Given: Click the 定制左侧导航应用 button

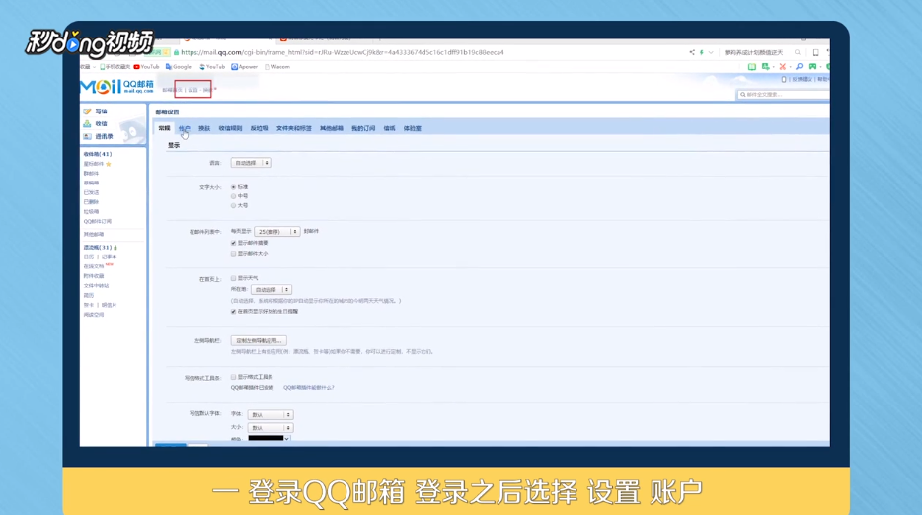Looking at the screenshot, I should tap(259, 341).
